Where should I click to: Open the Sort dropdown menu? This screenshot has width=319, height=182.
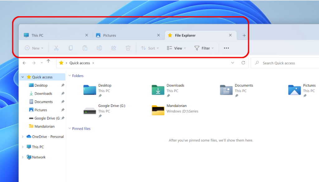[x=150, y=48]
